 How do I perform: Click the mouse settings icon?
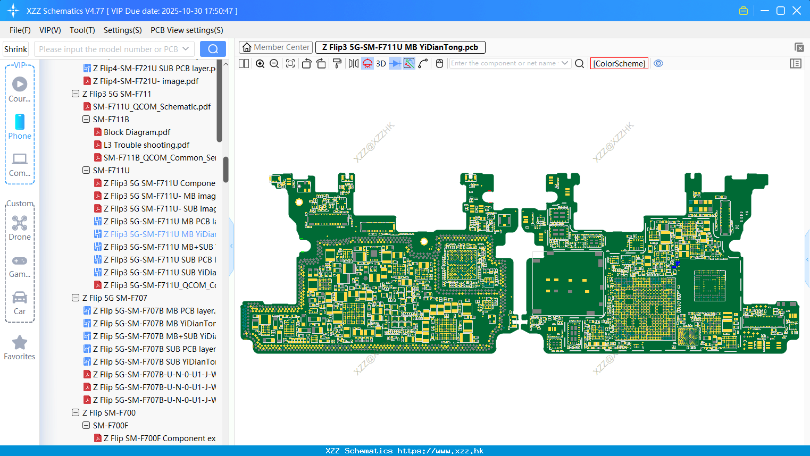[x=439, y=63]
